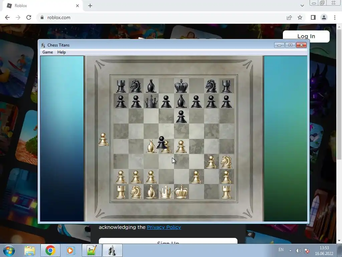
Task: Close the Roblox tab
Action: [77, 6]
